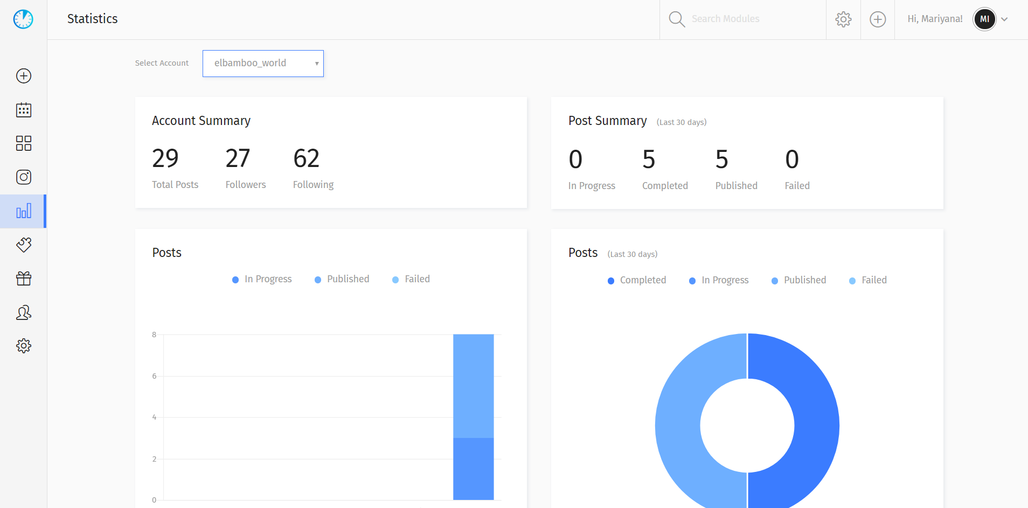Click the search magnifier icon
Image resolution: width=1028 pixels, height=508 pixels.
pyautogui.click(x=677, y=19)
